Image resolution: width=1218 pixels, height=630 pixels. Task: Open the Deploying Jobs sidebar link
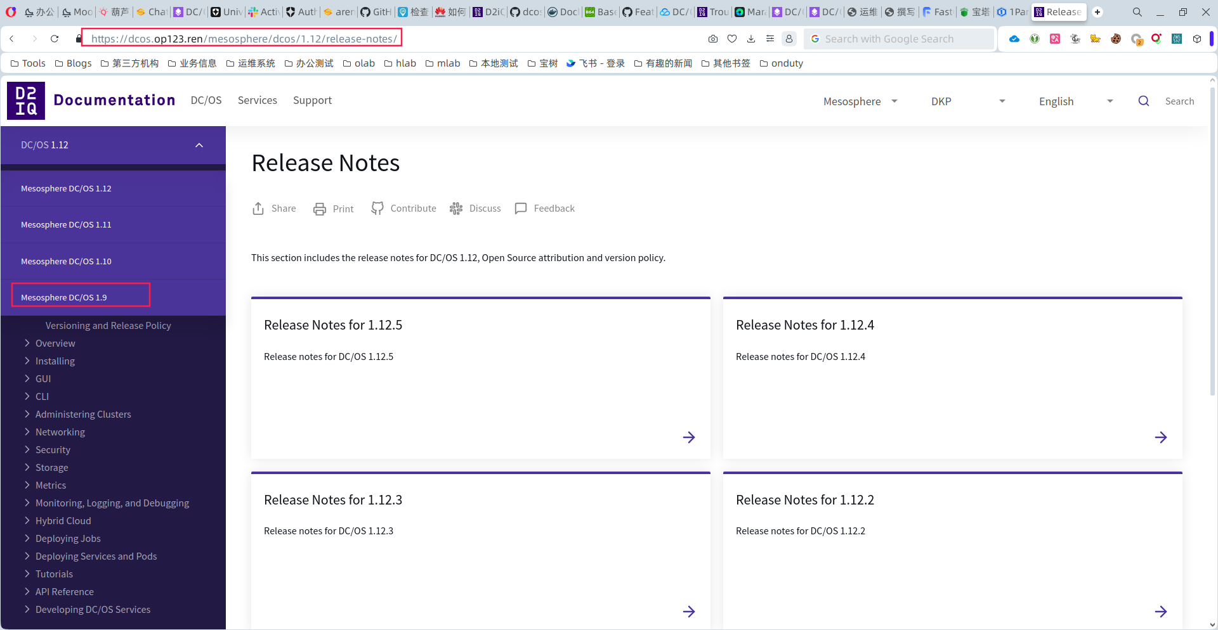coord(68,538)
